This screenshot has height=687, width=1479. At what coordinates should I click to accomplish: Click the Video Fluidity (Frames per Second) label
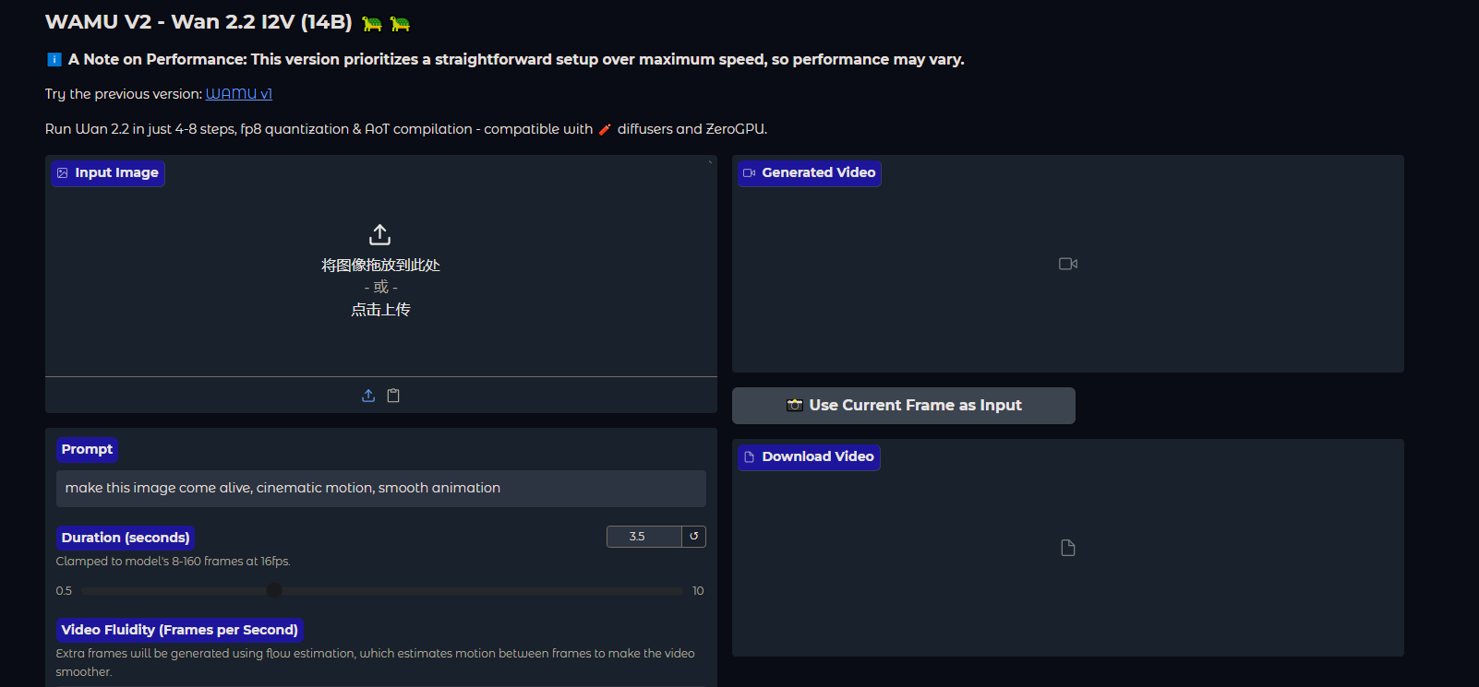click(x=180, y=630)
